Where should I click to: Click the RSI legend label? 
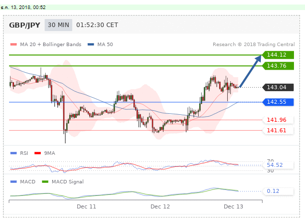point(24,153)
